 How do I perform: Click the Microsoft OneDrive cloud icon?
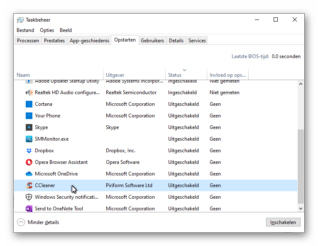(x=29, y=174)
